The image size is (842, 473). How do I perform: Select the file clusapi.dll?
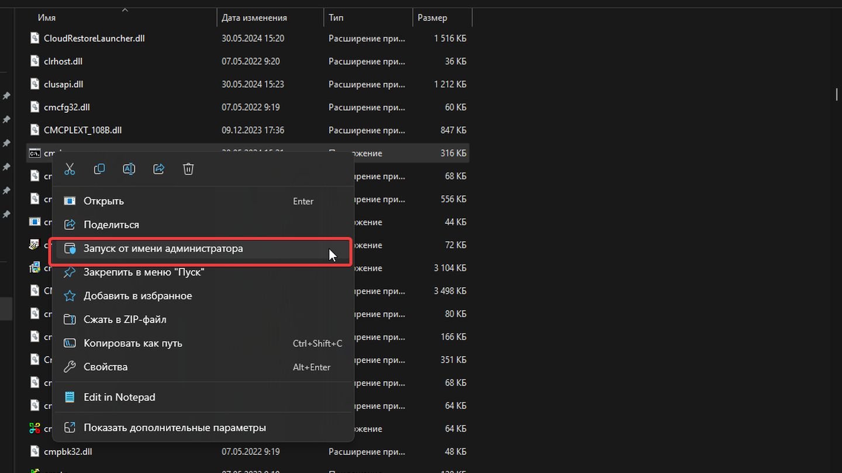point(64,84)
